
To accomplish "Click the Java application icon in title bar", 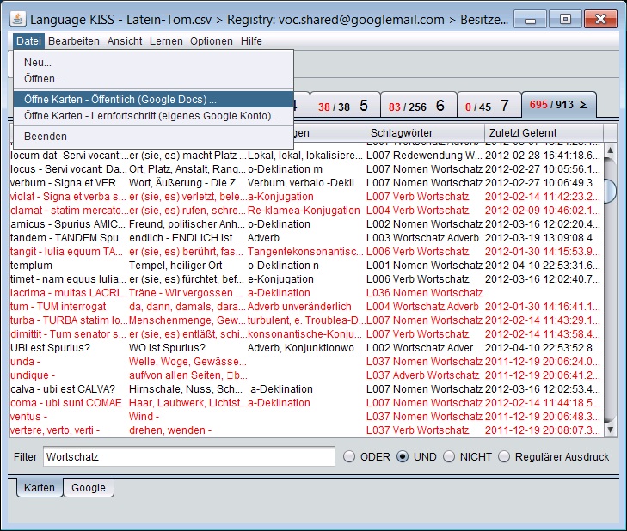I will coord(17,19).
